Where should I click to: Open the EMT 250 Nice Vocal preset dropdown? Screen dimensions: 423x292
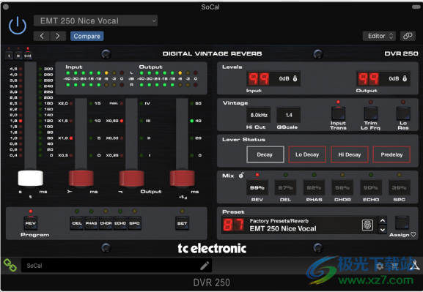click(x=95, y=20)
